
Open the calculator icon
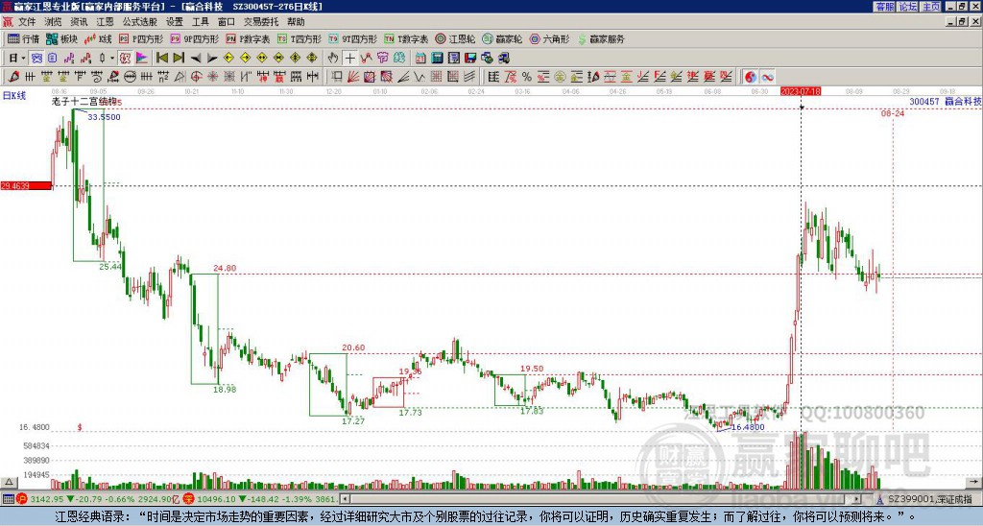[437, 58]
